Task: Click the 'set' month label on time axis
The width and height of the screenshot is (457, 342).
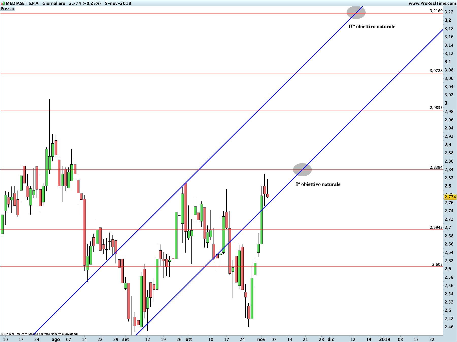Action: coord(126,339)
